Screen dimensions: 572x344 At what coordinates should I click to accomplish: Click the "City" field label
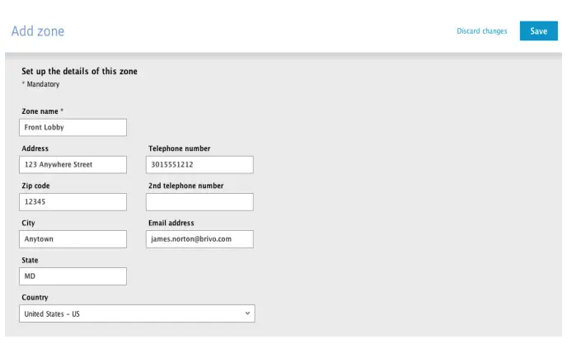(x=28, y=223)
